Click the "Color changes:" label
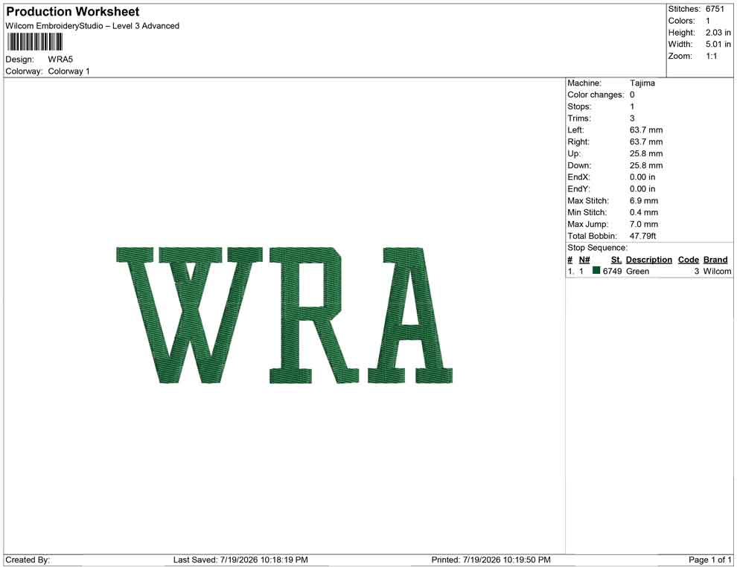 click(x=596, y=95)
